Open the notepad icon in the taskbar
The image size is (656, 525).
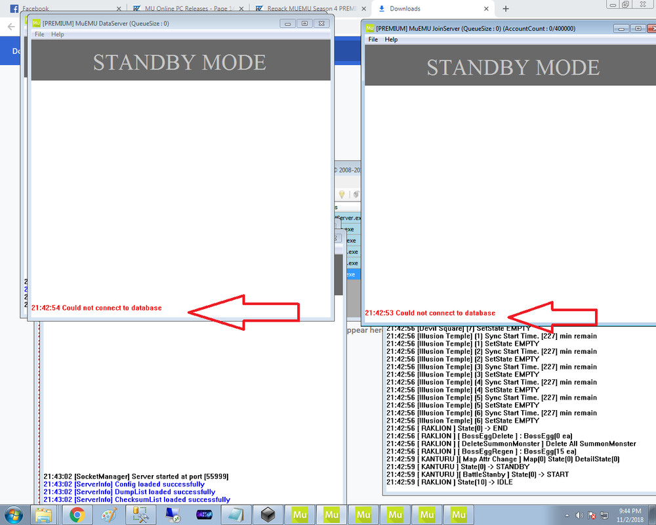[236, 515]
